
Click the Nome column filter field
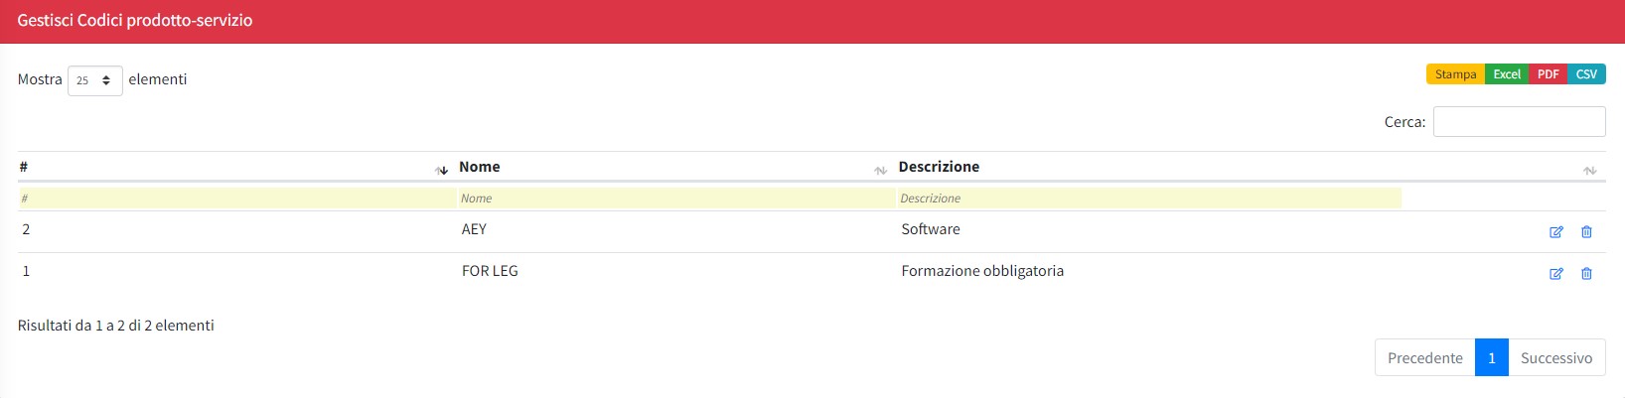[x=675, y=199]
